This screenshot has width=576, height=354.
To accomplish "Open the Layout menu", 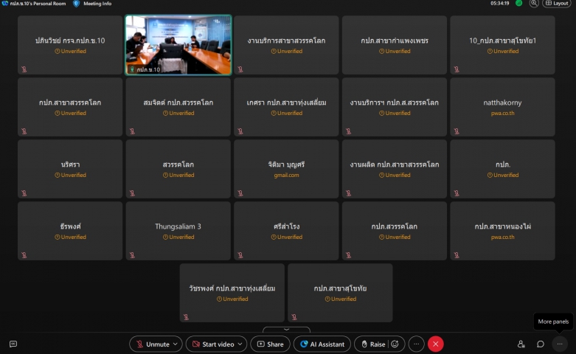I will 557,4.
